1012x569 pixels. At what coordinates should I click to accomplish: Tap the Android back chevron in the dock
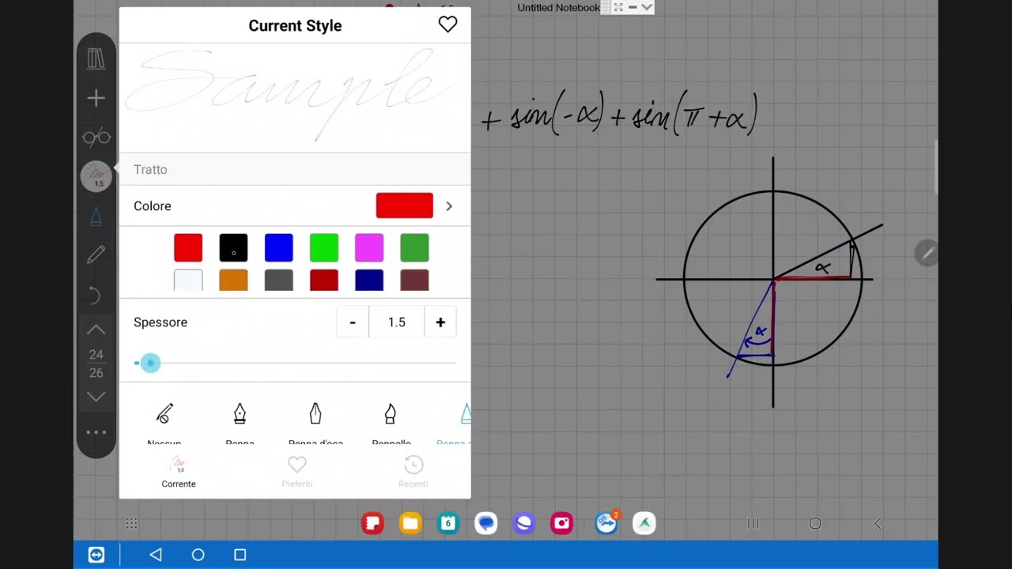coord(877,523)
